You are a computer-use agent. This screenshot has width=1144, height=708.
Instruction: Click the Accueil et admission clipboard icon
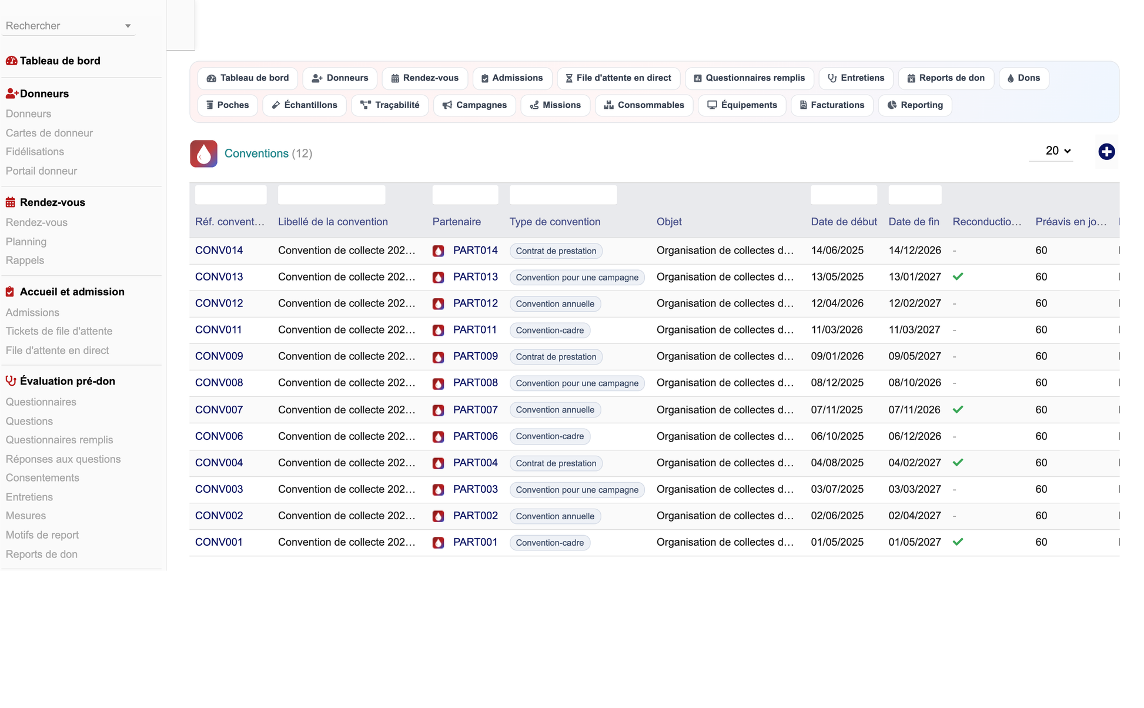pyautogui.click(x=10, y=292)
